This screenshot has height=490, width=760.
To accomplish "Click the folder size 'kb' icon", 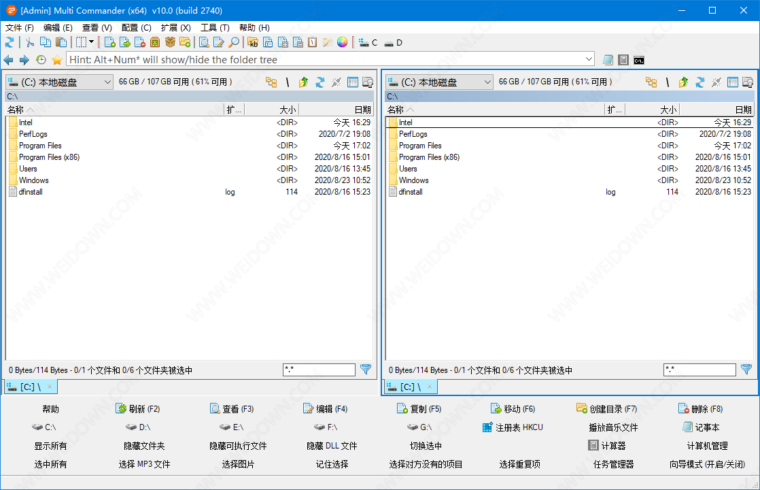I will pos(253,43).
